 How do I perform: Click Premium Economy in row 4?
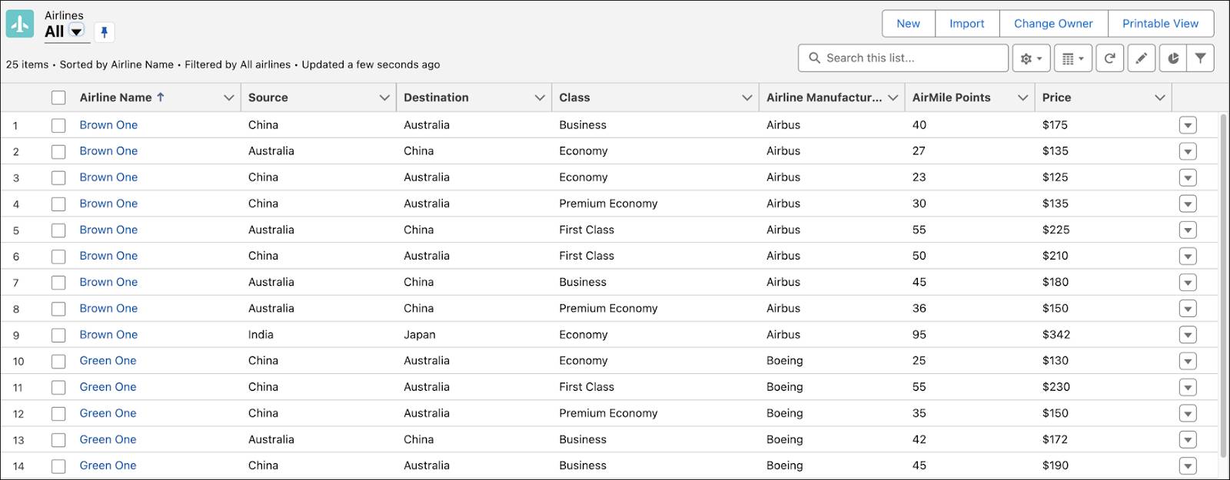pyautogui.click(x=608, y=204)
